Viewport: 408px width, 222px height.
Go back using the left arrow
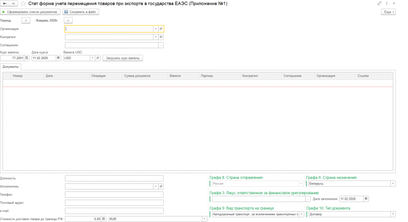click(x=5, y=3)
